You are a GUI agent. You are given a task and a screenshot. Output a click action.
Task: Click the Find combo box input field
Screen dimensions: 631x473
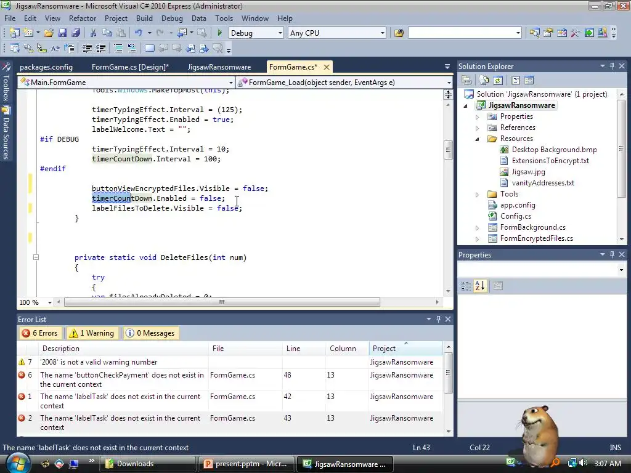coord(461,33)
